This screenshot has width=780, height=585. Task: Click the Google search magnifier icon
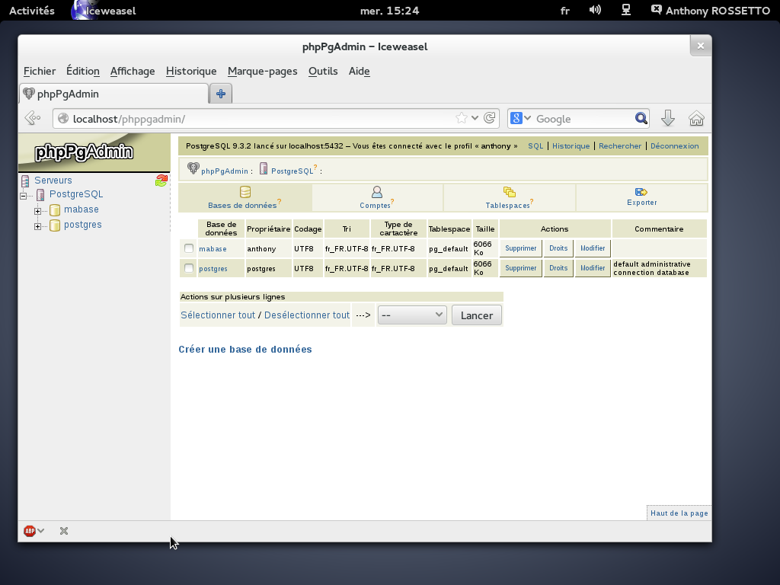(x=641, y=118)
